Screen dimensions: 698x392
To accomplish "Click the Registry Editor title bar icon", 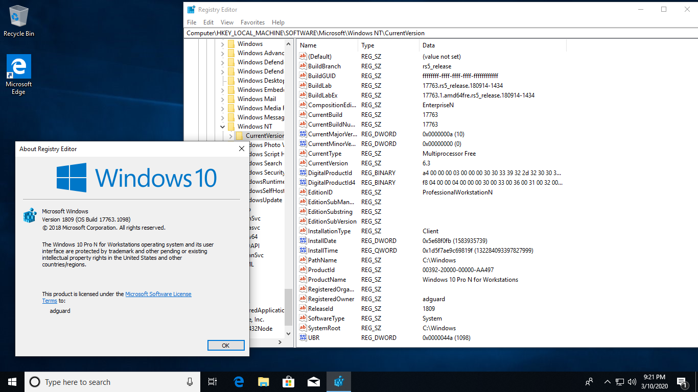I will 191,9.
